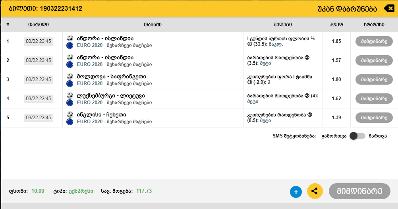Click EURO 2020 link in row 1
Viewport: 398px width, 209px height.
[90, 45]
